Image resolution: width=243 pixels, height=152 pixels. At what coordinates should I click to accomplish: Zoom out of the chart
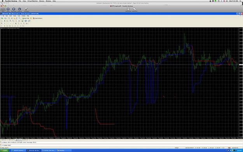(13, 21)
